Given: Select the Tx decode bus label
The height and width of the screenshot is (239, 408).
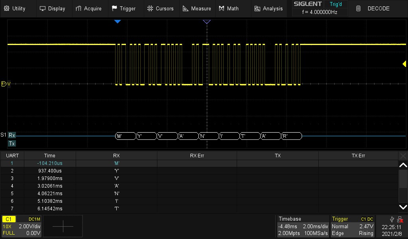Looking at the screenshot, I should click(12, 143).
